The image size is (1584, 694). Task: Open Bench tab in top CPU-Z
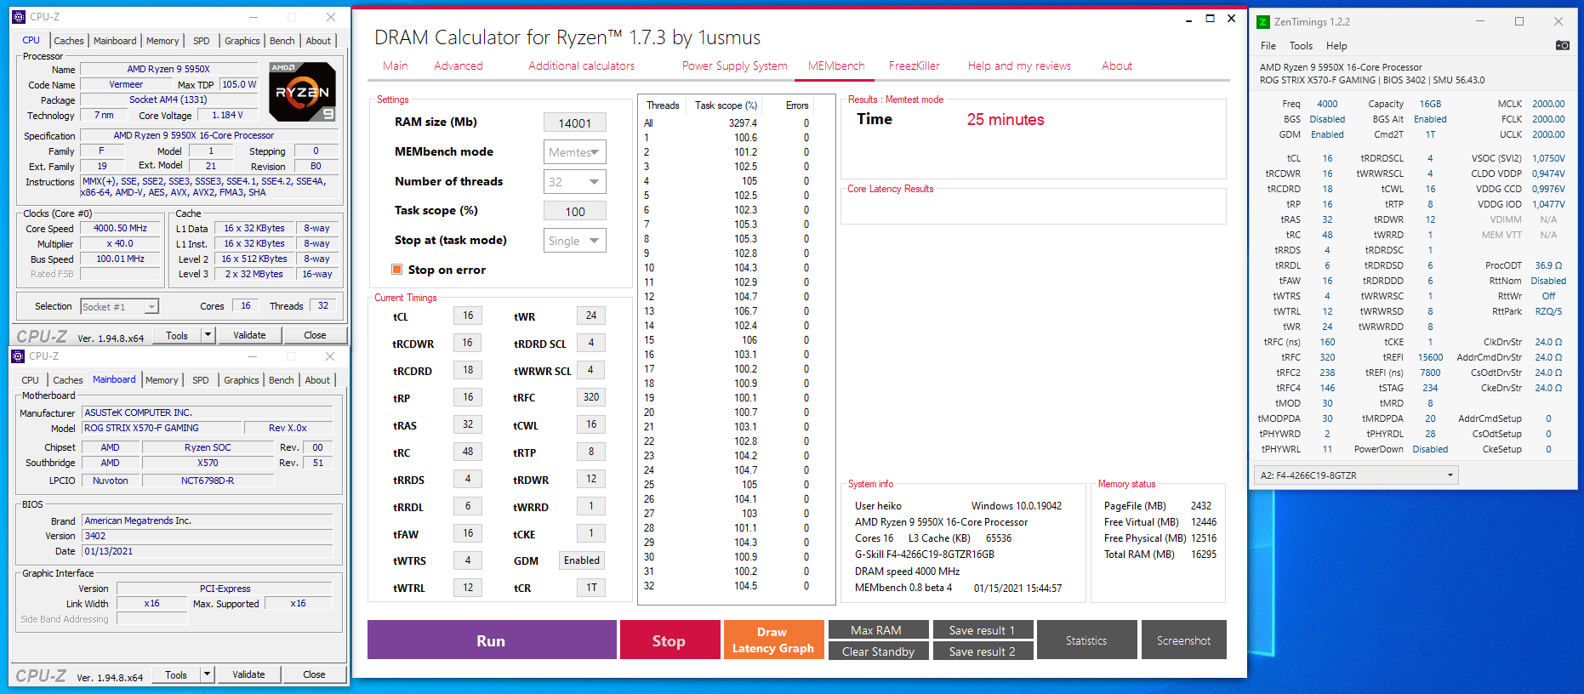(282, 41)
